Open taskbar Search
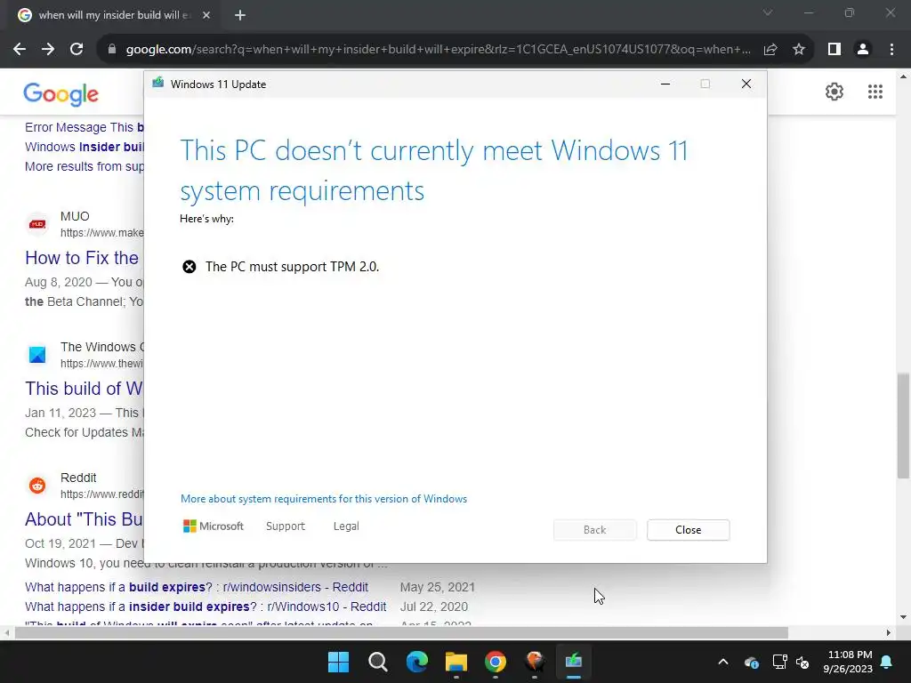 point(377,662)
